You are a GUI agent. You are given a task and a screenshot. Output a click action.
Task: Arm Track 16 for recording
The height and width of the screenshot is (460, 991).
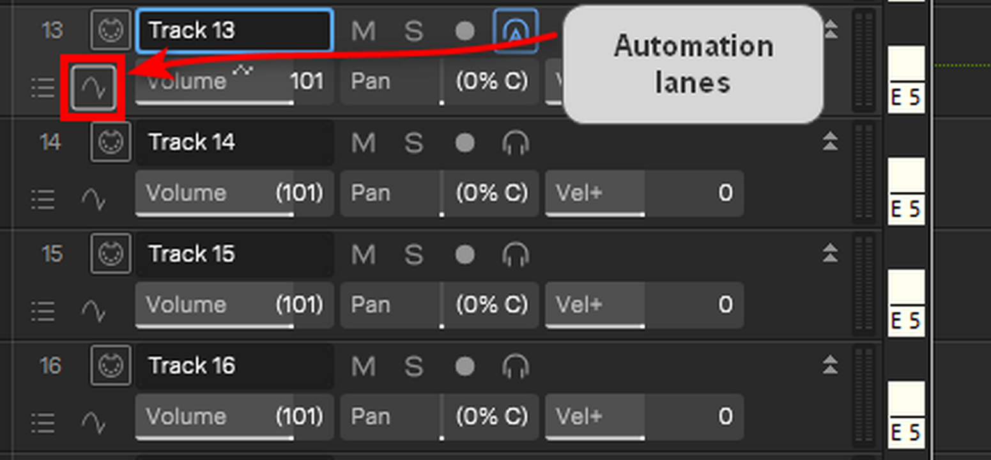point(465,366)
